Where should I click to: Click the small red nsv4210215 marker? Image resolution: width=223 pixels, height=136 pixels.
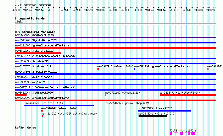point(42,116)
